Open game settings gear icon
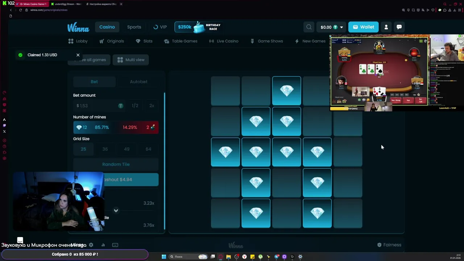Image resolution: width=464 pixels, height=261 pixels. click(91, 245)
